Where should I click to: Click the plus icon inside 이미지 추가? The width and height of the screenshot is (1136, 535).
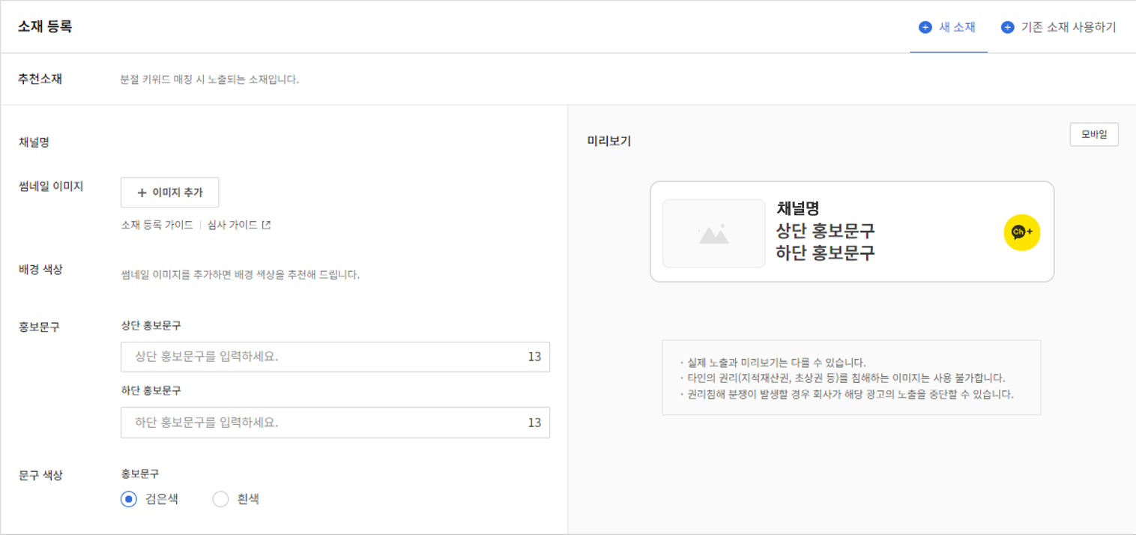[142, 193]
